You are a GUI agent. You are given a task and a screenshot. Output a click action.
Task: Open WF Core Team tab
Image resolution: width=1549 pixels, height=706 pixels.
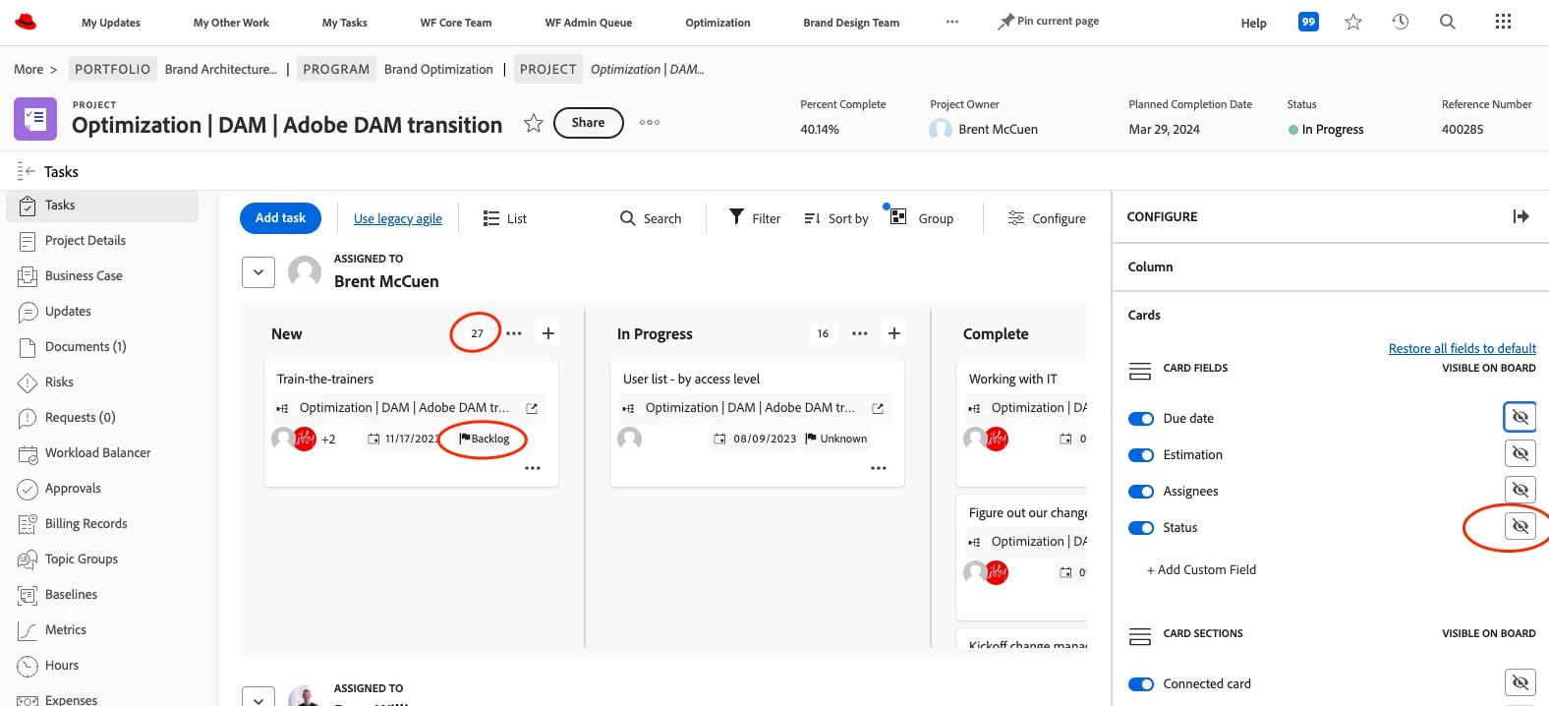coord(456,23)
